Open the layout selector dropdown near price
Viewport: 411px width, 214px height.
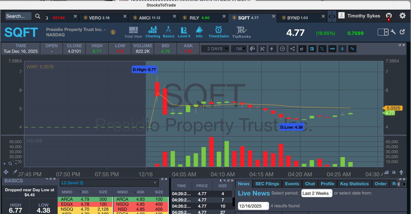click(x=383, y=32)
